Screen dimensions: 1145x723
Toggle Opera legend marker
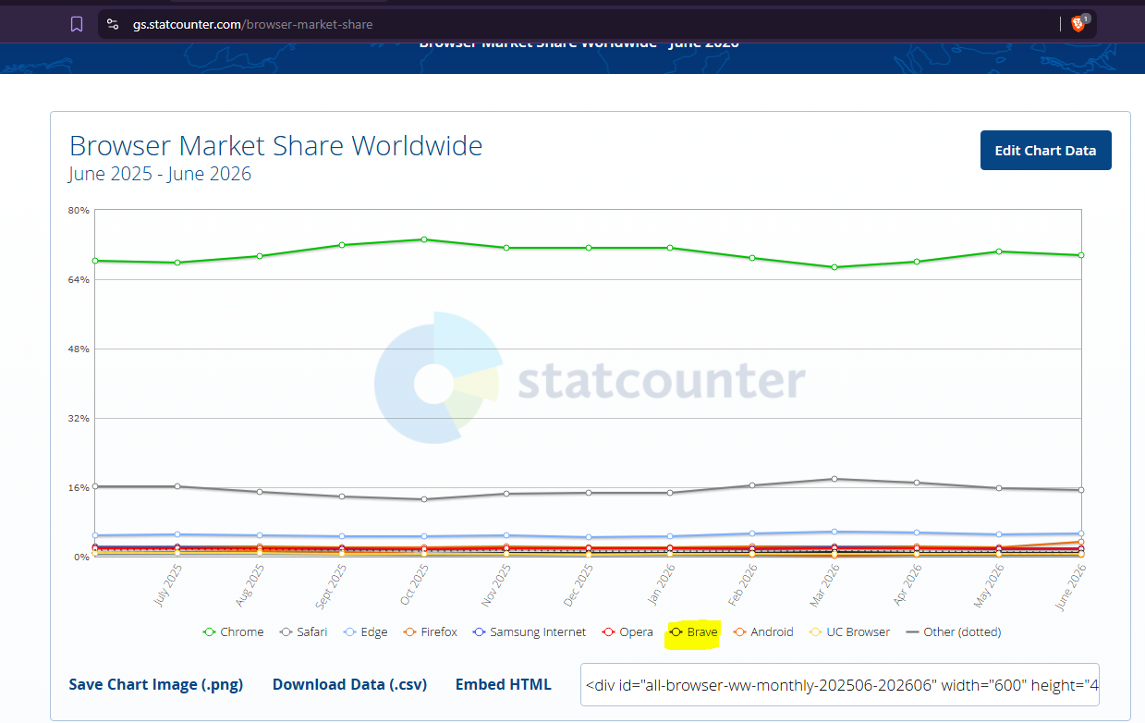click(608, 632)
